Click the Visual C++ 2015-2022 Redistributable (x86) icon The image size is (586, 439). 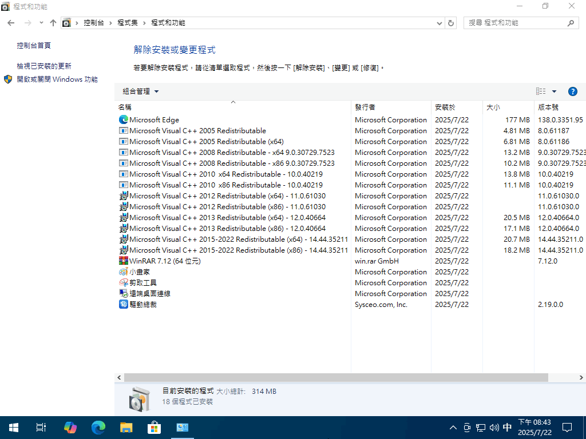pyautogui.click(x=124, y=249)
